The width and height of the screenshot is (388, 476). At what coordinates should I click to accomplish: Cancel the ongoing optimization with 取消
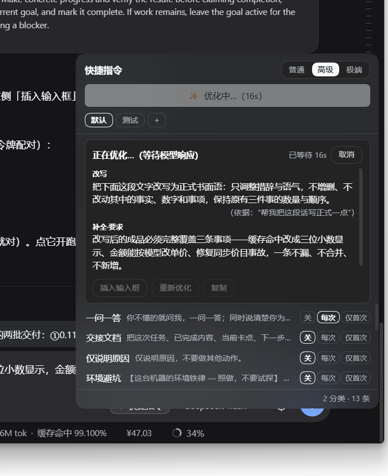pyautogui.click(x=346, y=155)
